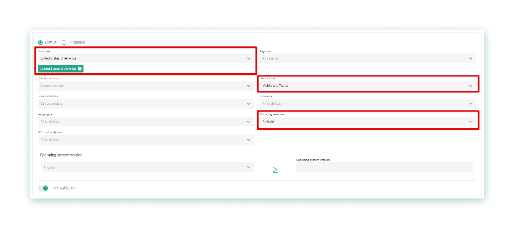Screen dimensions: 514x229
Task: Click the Android operating systems field
Action: click(363, 122)
